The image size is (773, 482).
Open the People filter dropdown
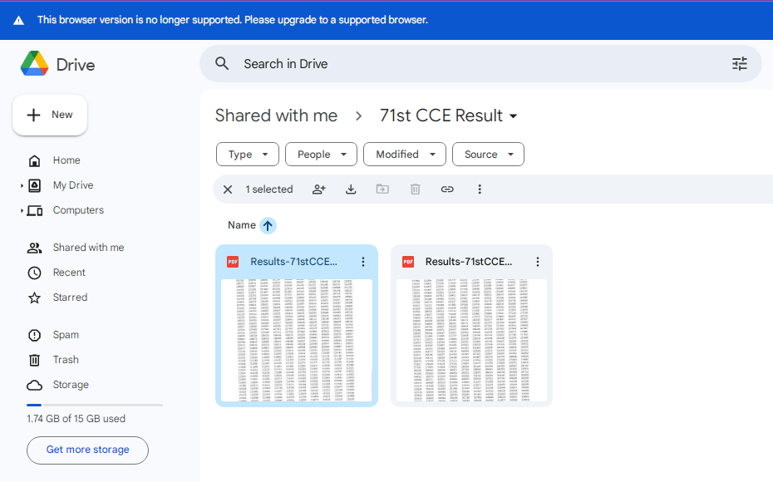click(321, 155)
